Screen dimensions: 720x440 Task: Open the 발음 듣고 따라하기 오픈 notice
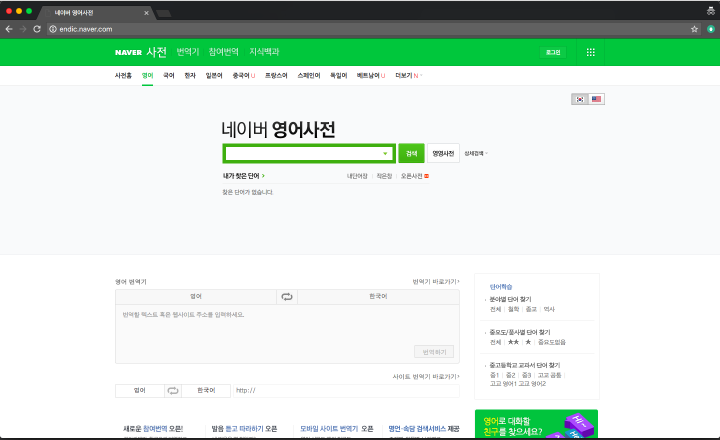(244, 429)
